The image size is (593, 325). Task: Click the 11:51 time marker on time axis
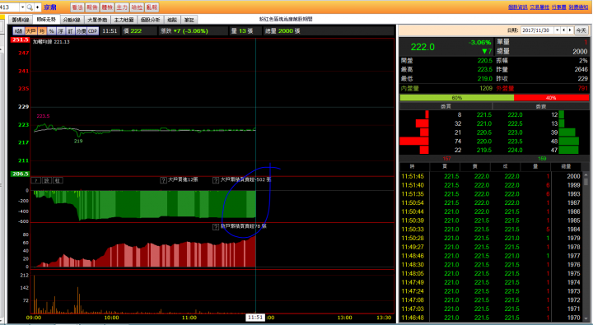click(255, 318)
